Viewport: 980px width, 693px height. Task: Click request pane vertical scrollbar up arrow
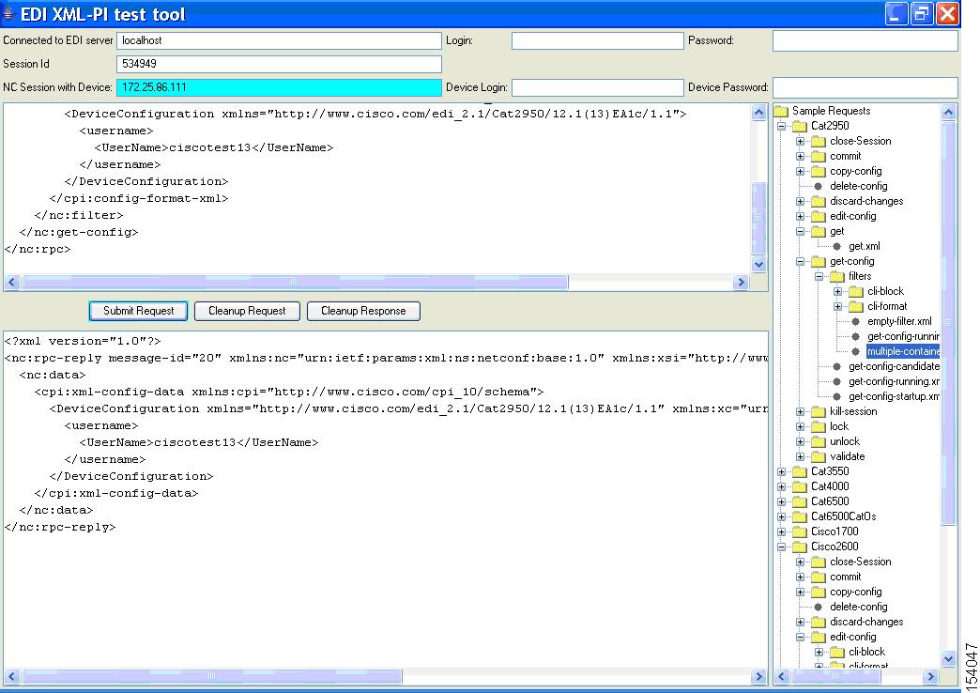click(x=758, y=113)
